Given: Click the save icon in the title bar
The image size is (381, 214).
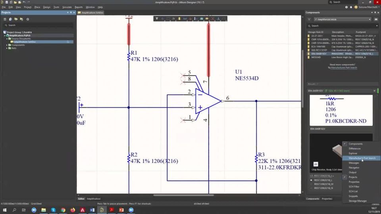Looking at the screenshot, I should (x=7, y=2).
